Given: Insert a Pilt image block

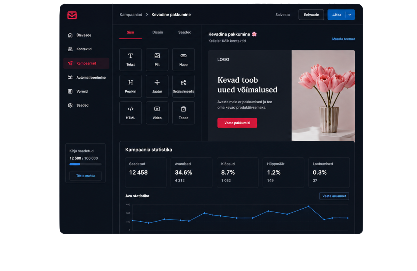Looking at the screenshot, I should (157, 60).
